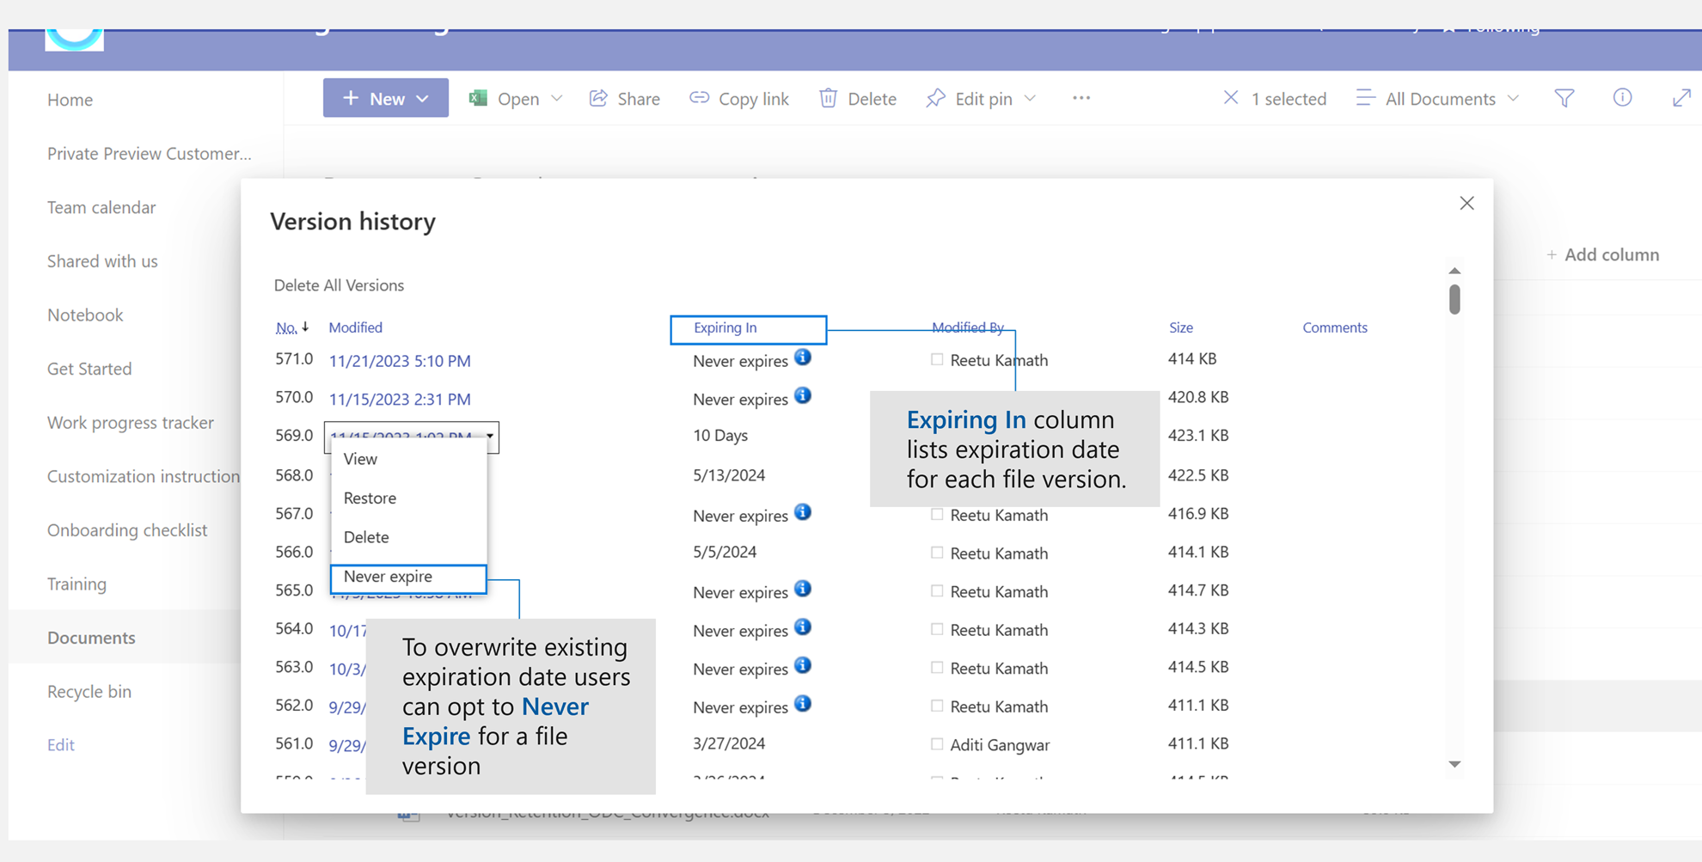Image resolution: width=1702 pixels, height=862 pixels.
Task: Open the details pane info icon
Action: pos(1622,97)
